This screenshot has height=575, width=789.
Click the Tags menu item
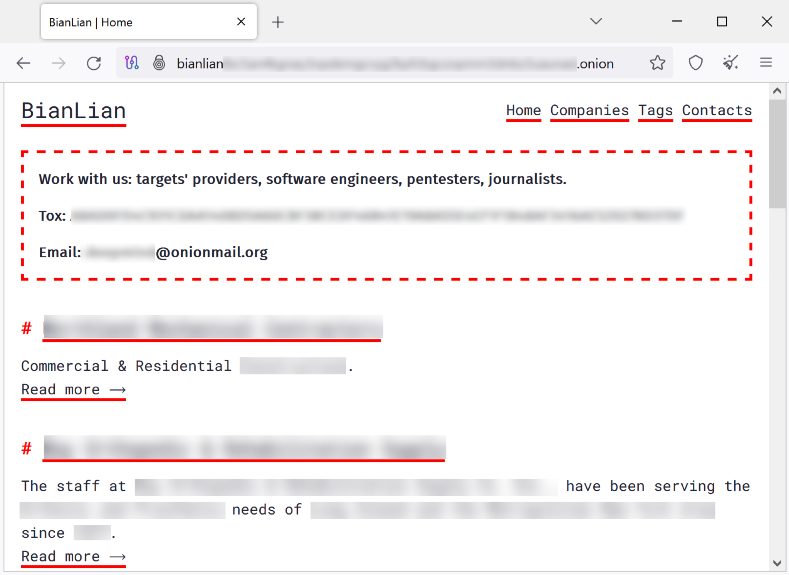pyautogui.click(x=655, y=111)
